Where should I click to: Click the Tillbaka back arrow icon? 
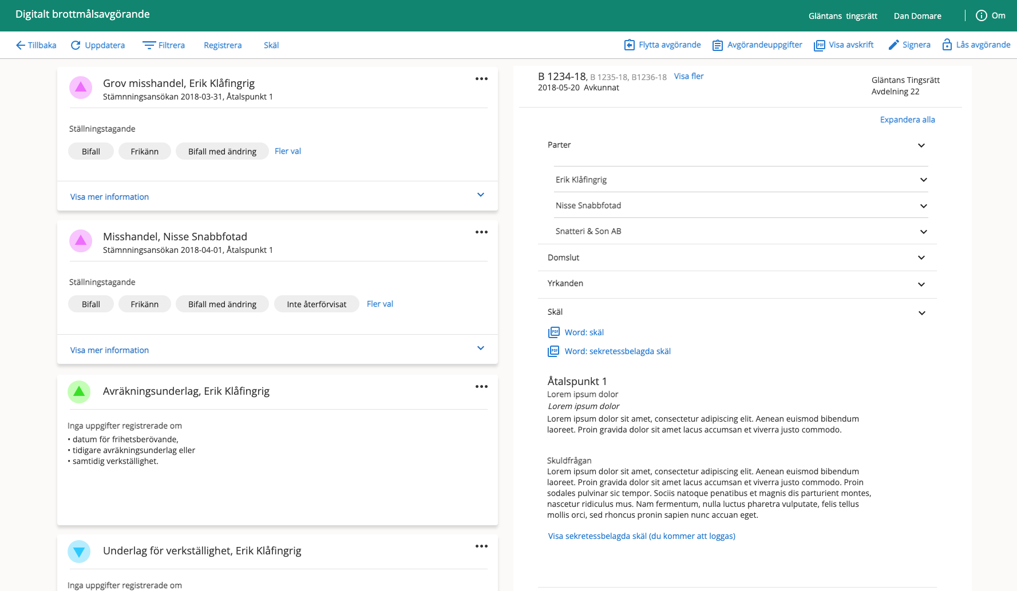20,45
